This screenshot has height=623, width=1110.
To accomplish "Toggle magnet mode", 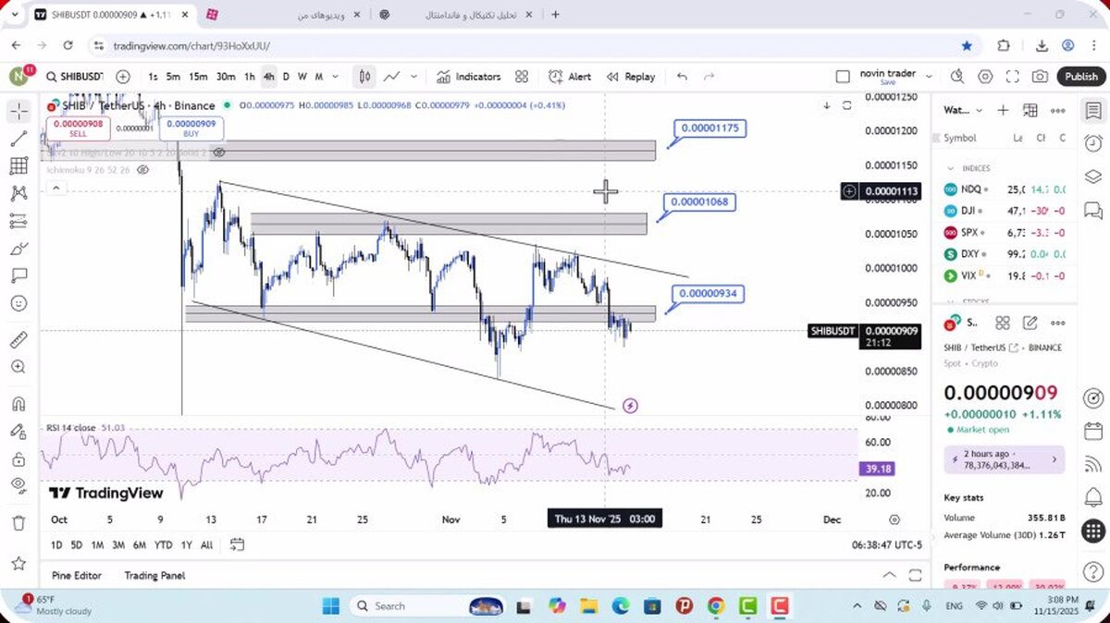I will [18, 404].
